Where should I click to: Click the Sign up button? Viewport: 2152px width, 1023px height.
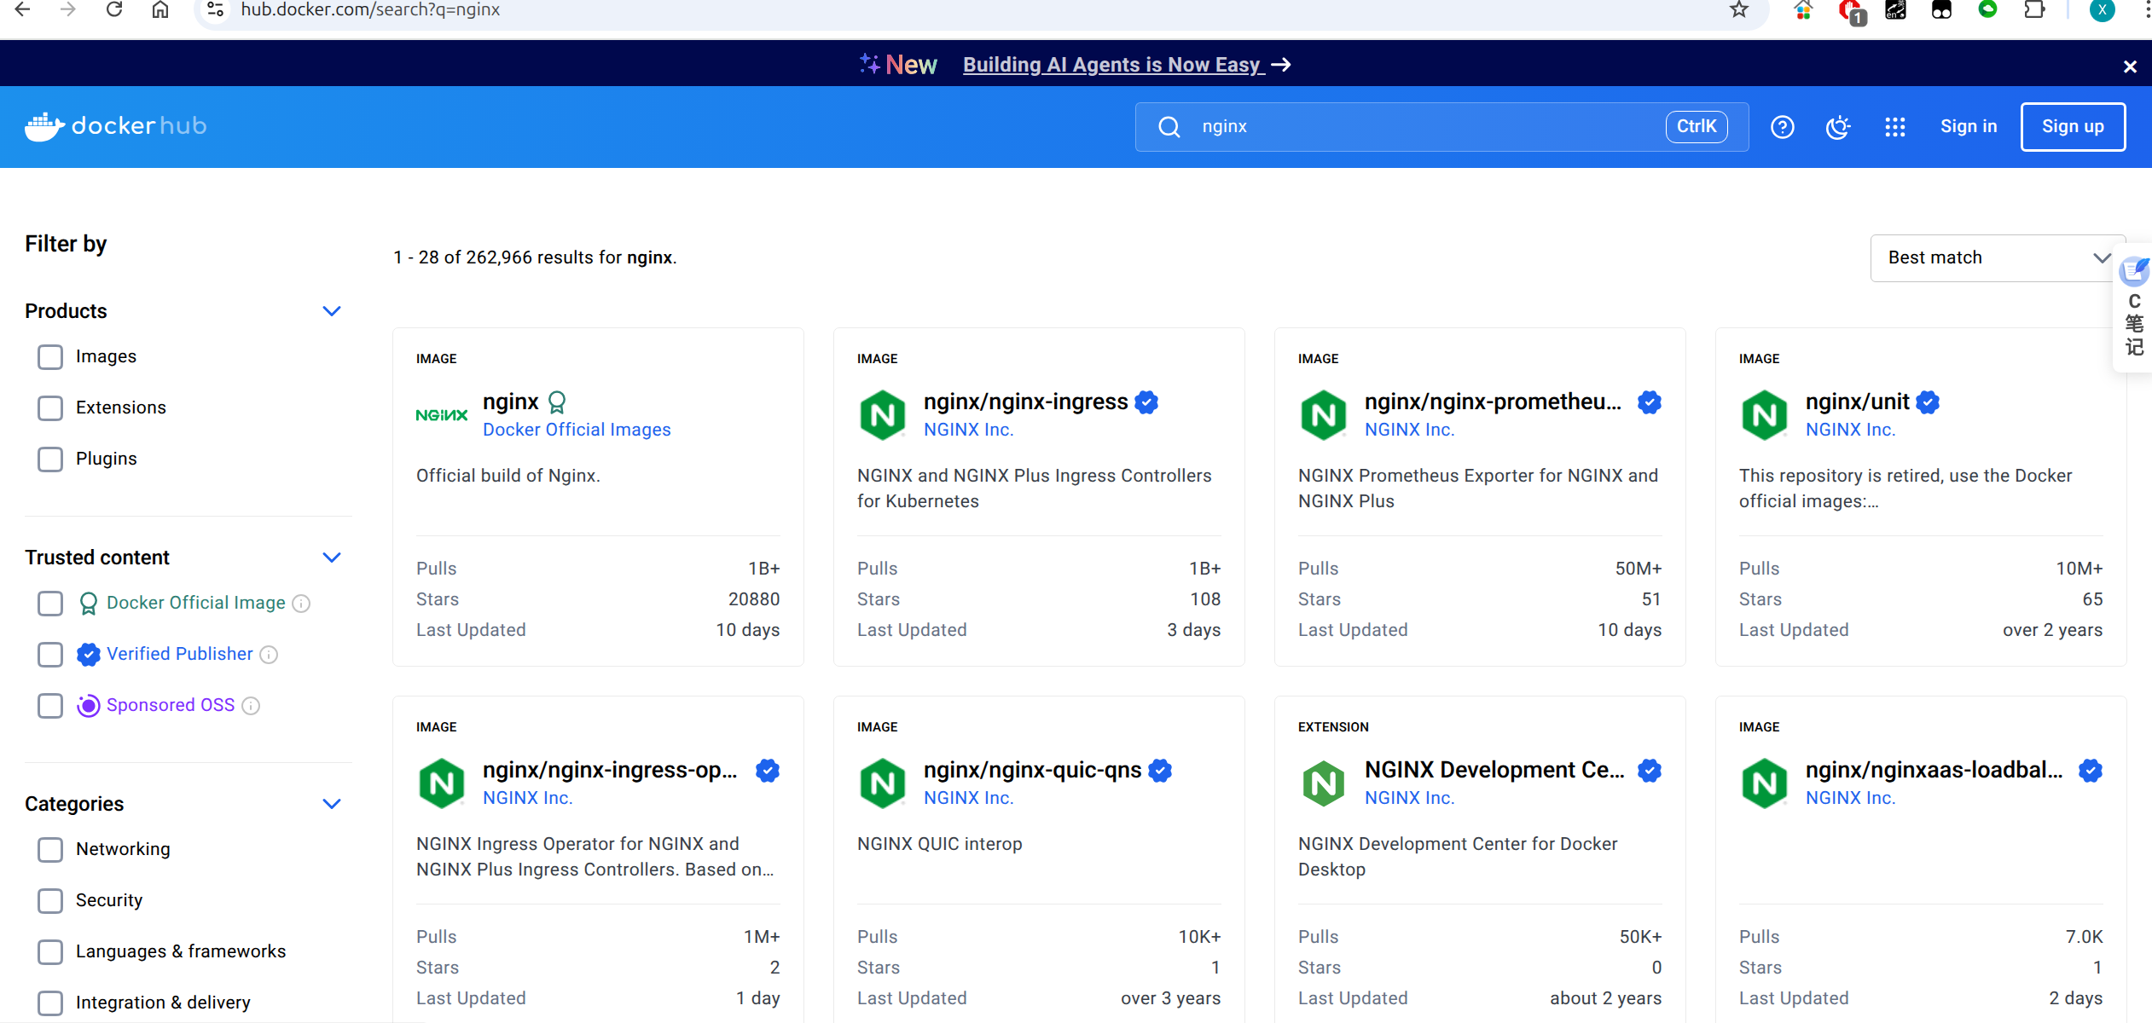(x=2073, y=126)
